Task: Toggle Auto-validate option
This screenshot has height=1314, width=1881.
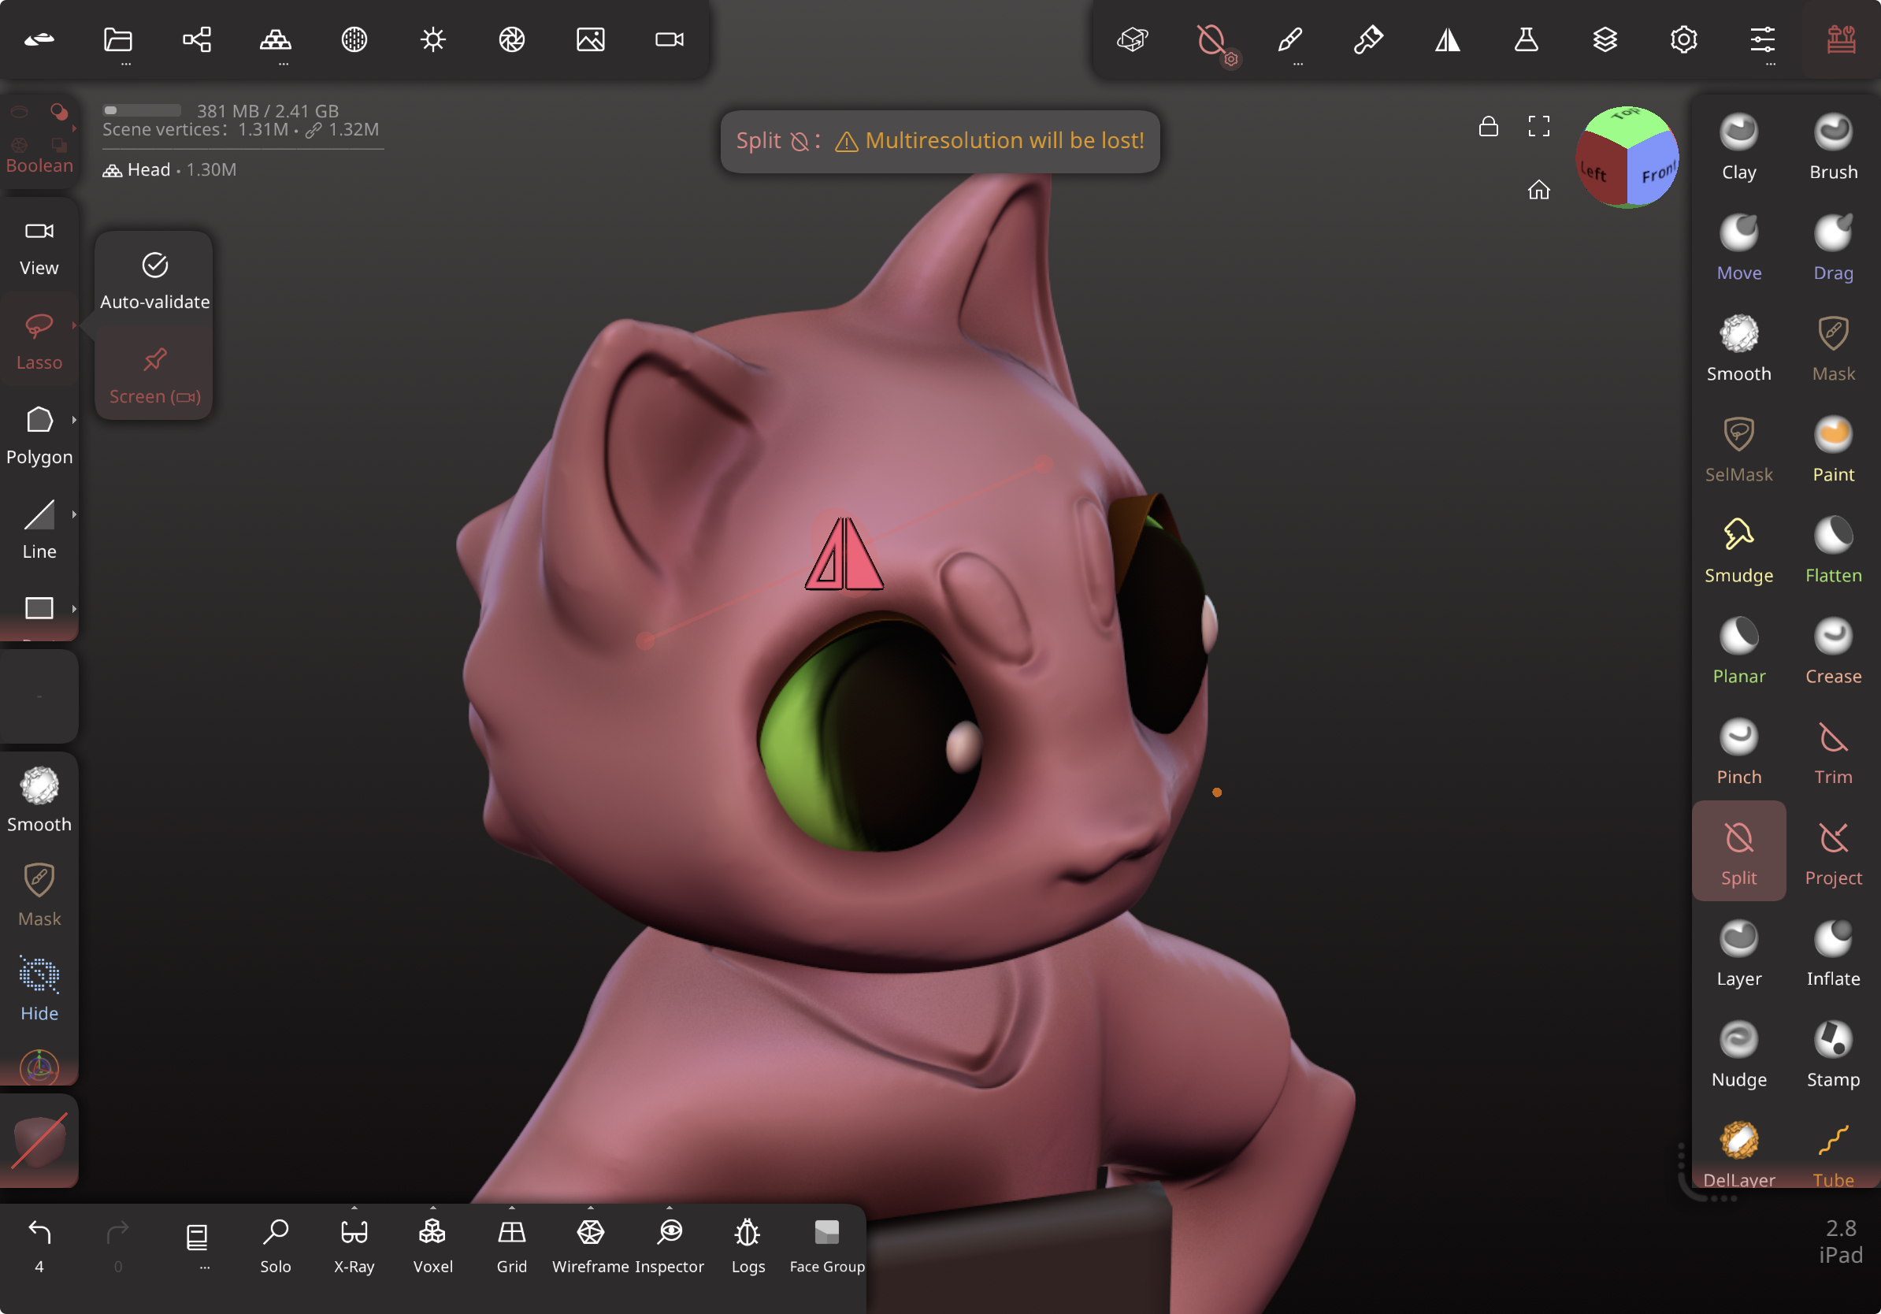Action: coord(154,280)
